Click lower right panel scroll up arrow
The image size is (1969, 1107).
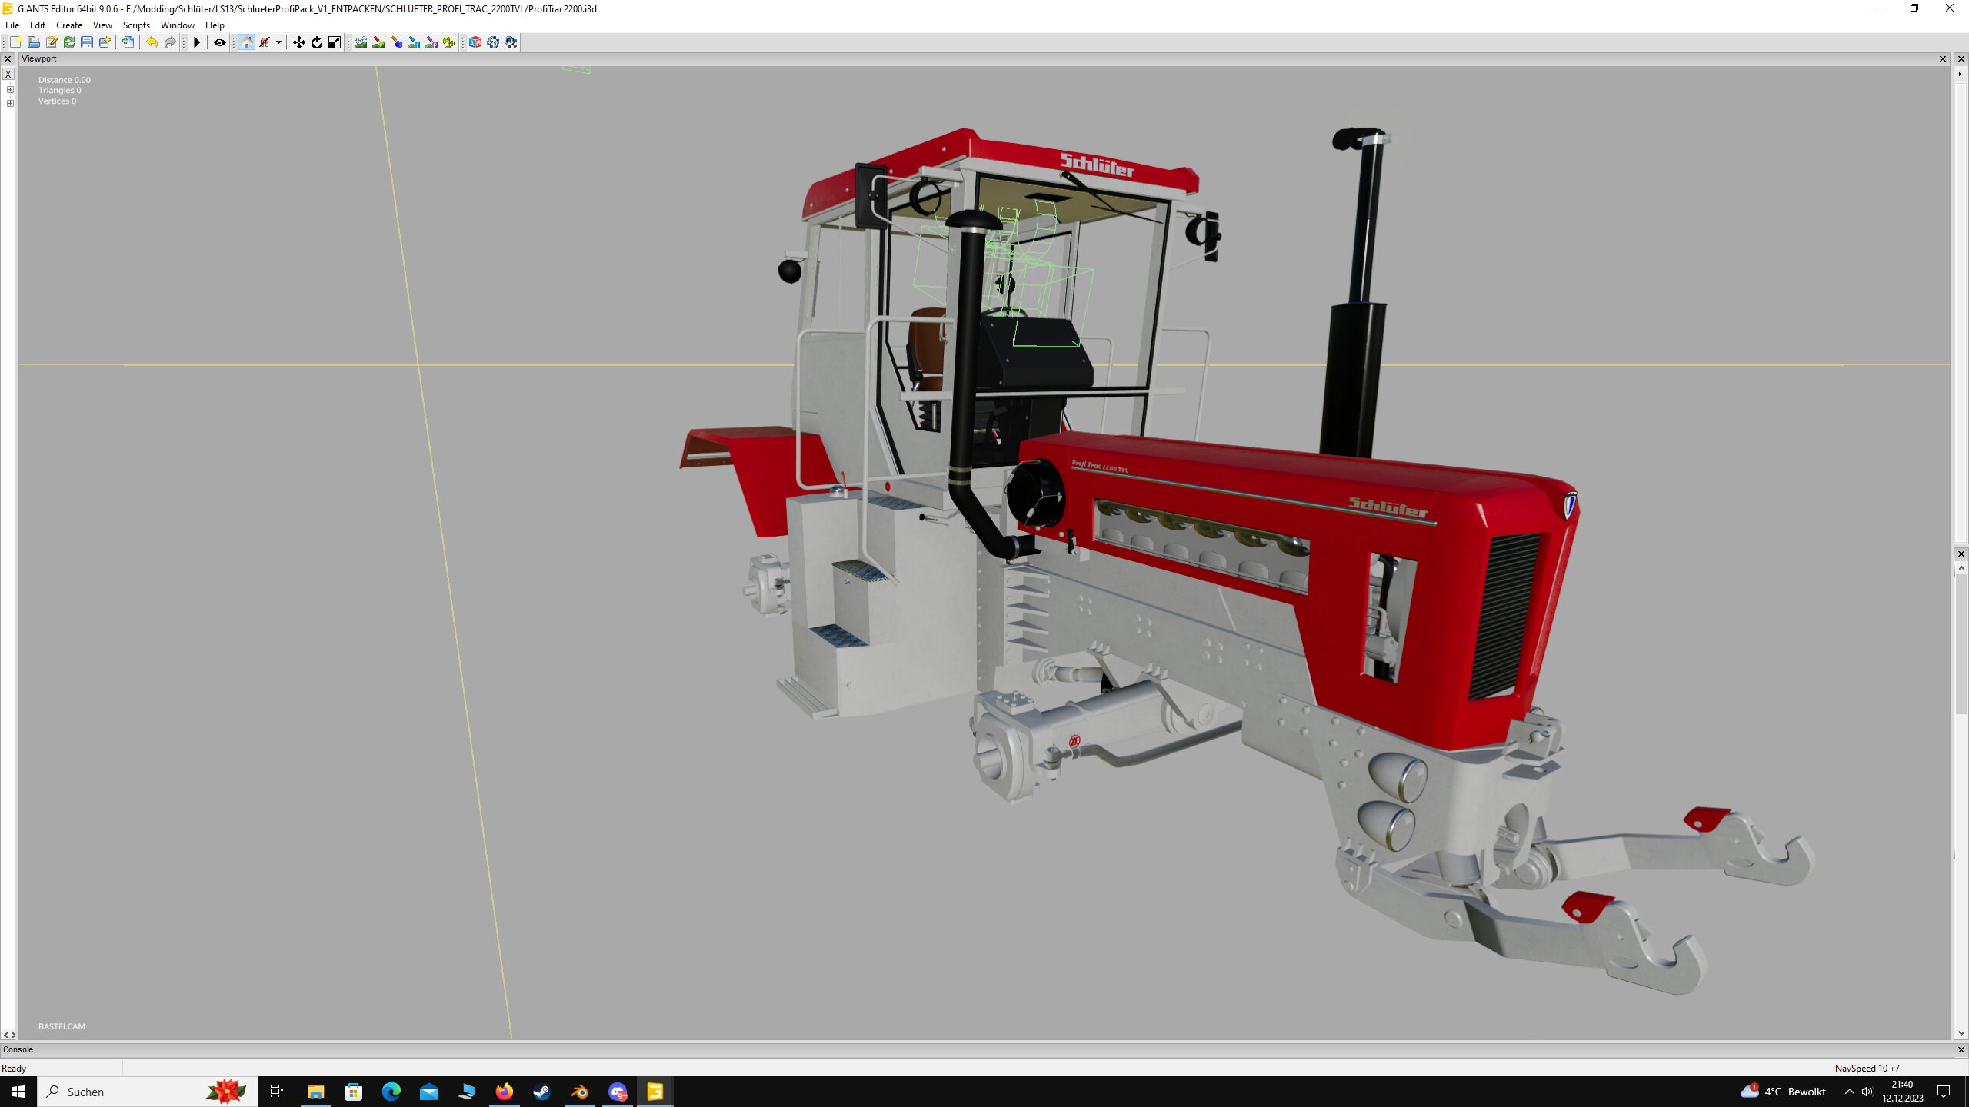click(x=1961, y=568)
